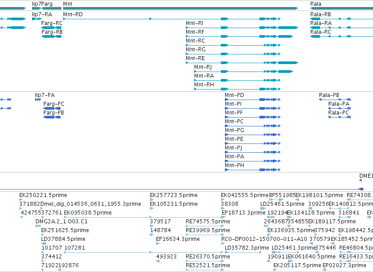Image resolution: width=373 pixels, height=272 pixels.
Task: Click the Mnt-PI protein label
Action: point(233,104)
